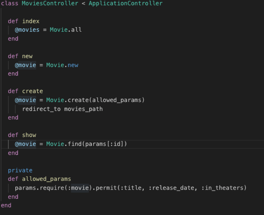
Task: Click 'redirect_to' in create method
Action: click(41, 109)
